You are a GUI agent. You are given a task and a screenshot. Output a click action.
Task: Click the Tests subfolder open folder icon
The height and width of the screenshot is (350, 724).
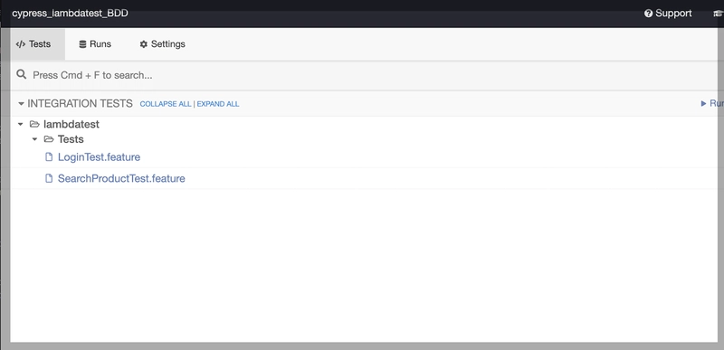click(x=49, y=138)
